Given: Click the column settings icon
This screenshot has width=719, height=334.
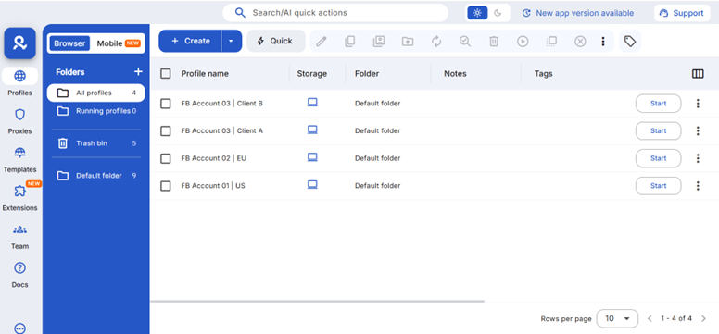Looking at the screenshot, I should [x=698, y=74].
